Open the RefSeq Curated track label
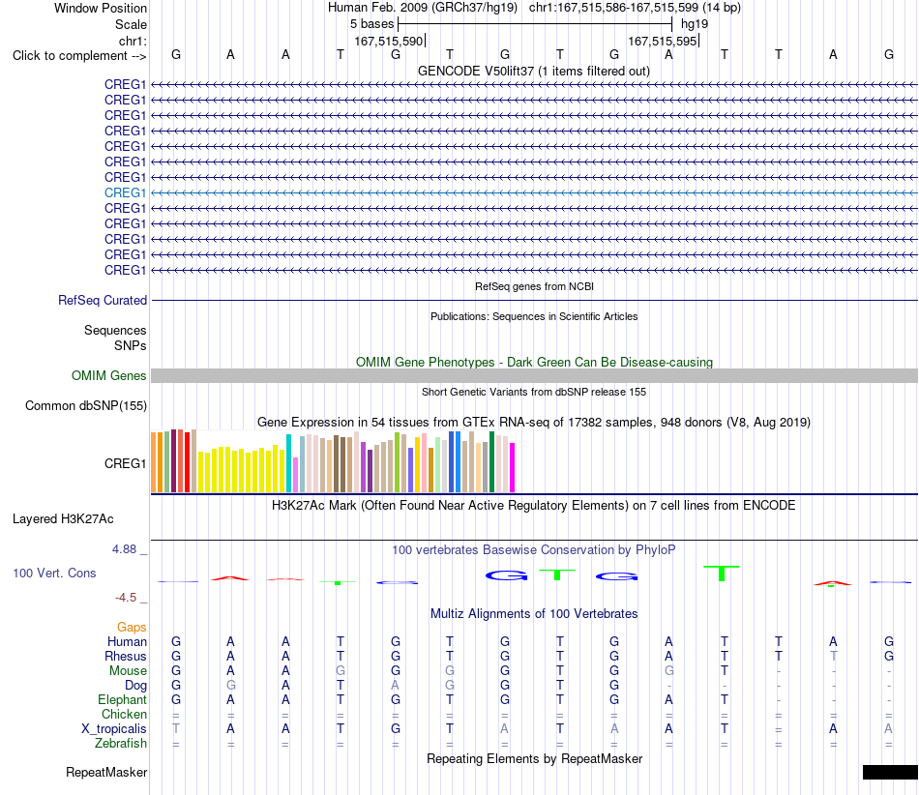 coord(102,300)
